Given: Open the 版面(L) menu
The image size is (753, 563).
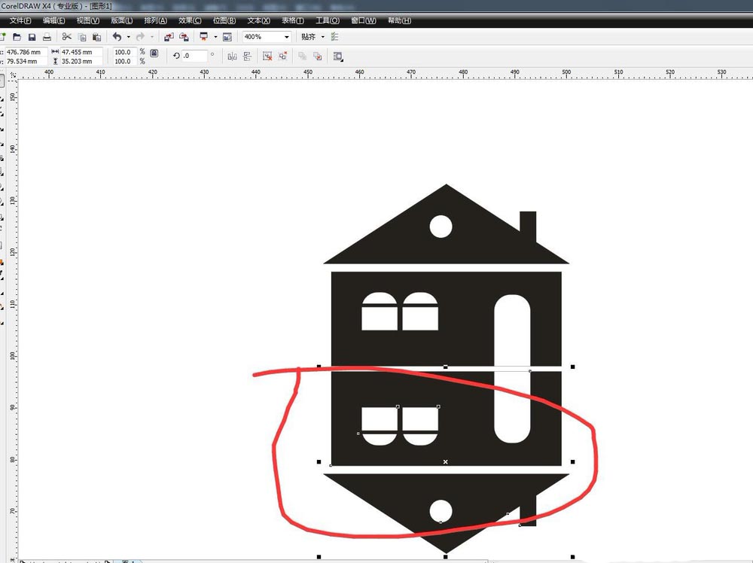Looking at the screenshot, I should 121,20.
